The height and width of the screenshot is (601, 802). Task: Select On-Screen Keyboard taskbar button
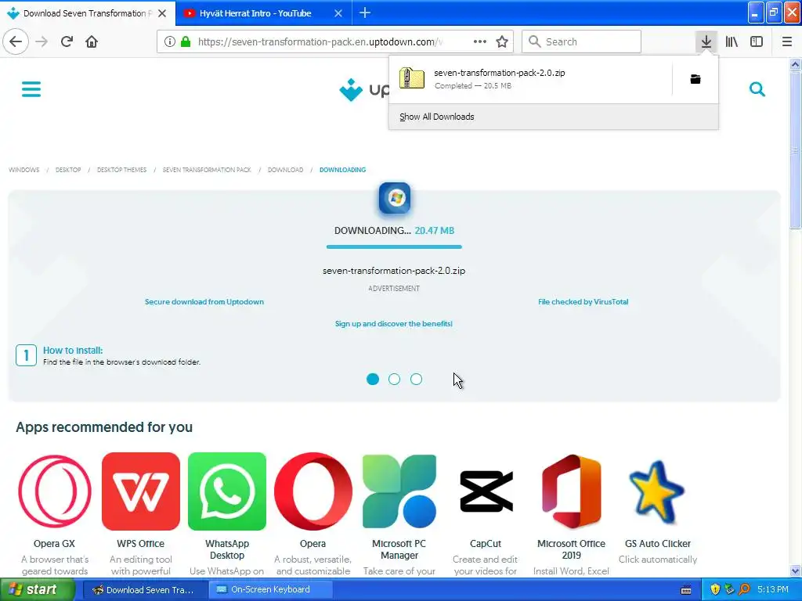pos(270,589)
